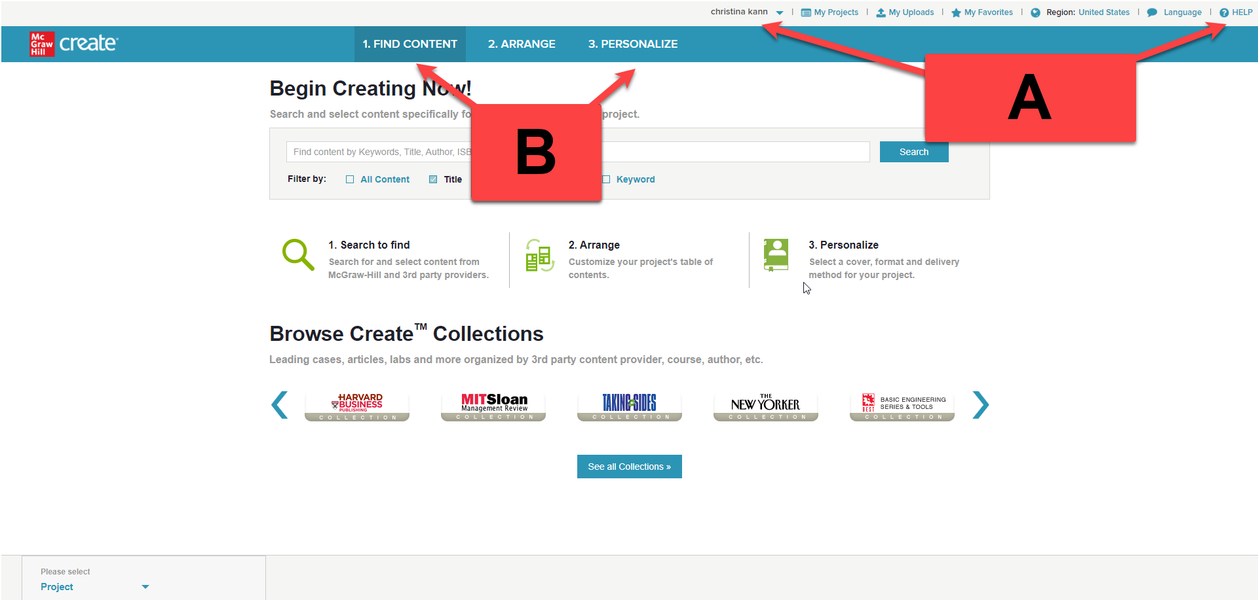Click See all Collections
Image resolution: width=1258 pixels, height=600 pixels.
pos(629,466)
